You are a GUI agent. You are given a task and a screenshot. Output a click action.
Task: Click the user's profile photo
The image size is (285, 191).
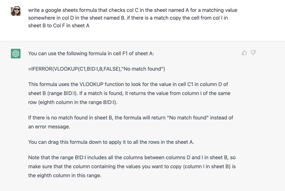pyautogui.click(x=16, y=11)
